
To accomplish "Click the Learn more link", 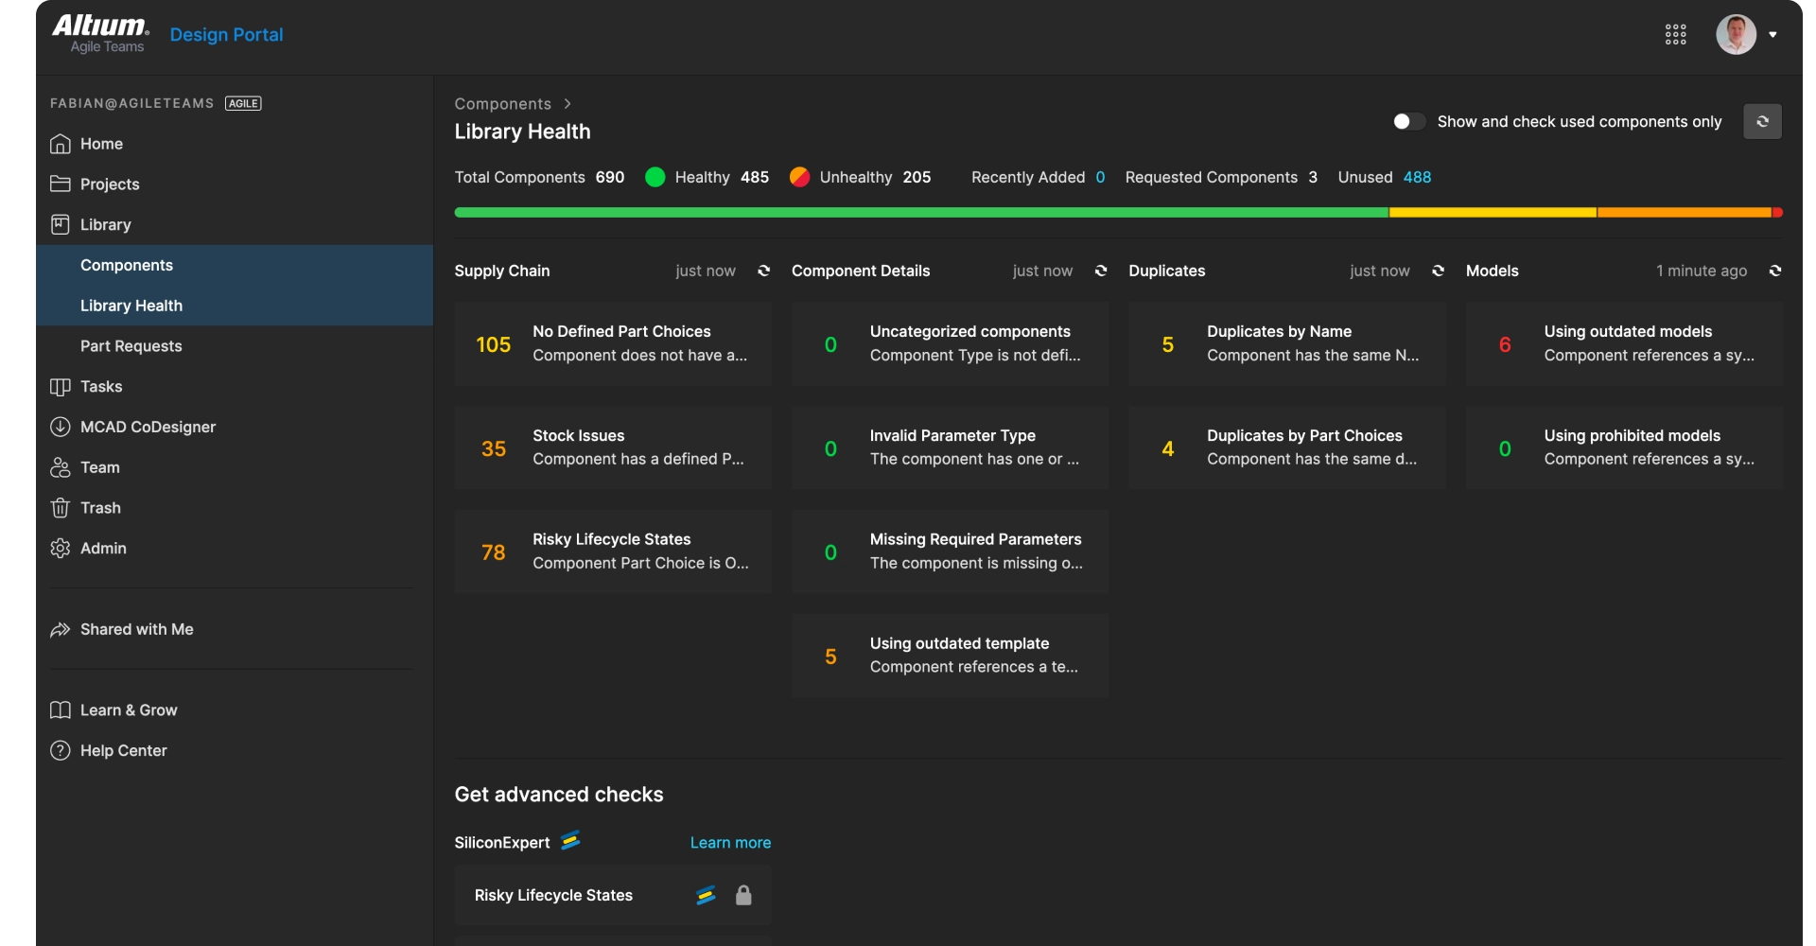I will [730, 842].
